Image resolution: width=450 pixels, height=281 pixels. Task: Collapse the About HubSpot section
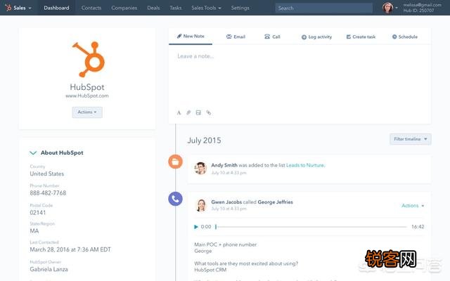33,153
